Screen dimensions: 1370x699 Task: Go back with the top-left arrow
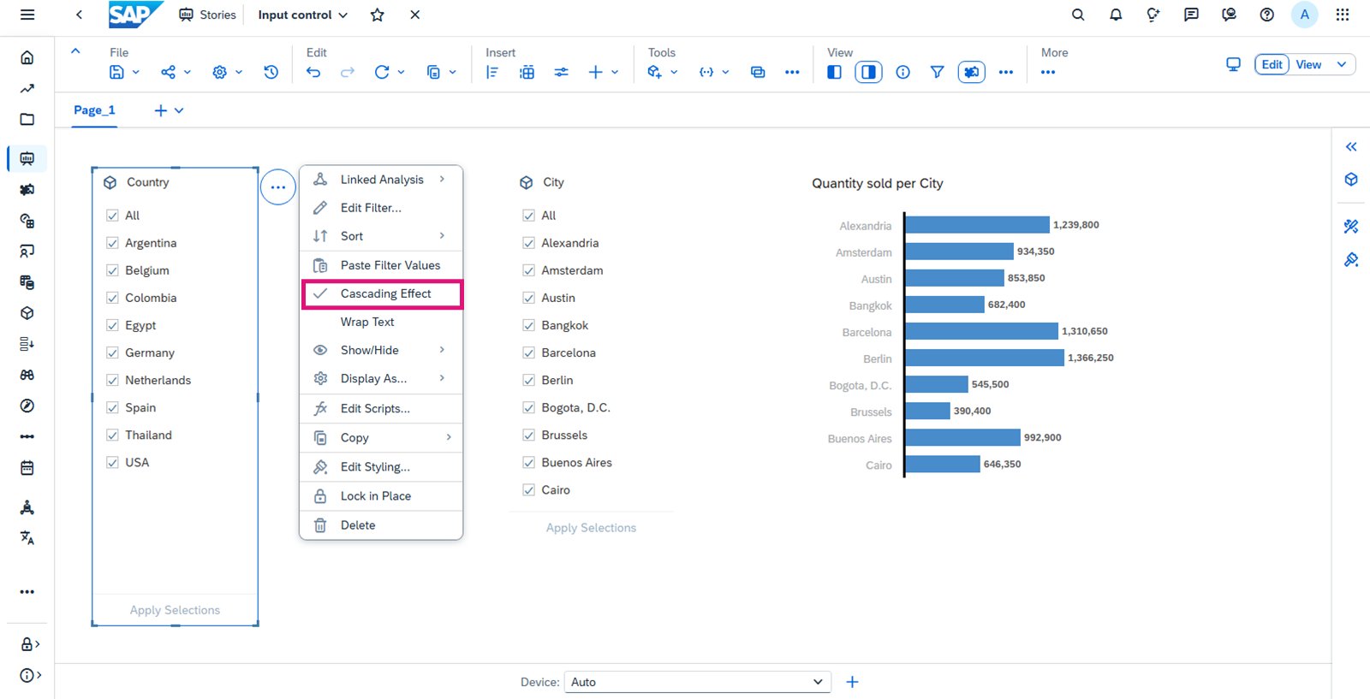click(79, 15)
